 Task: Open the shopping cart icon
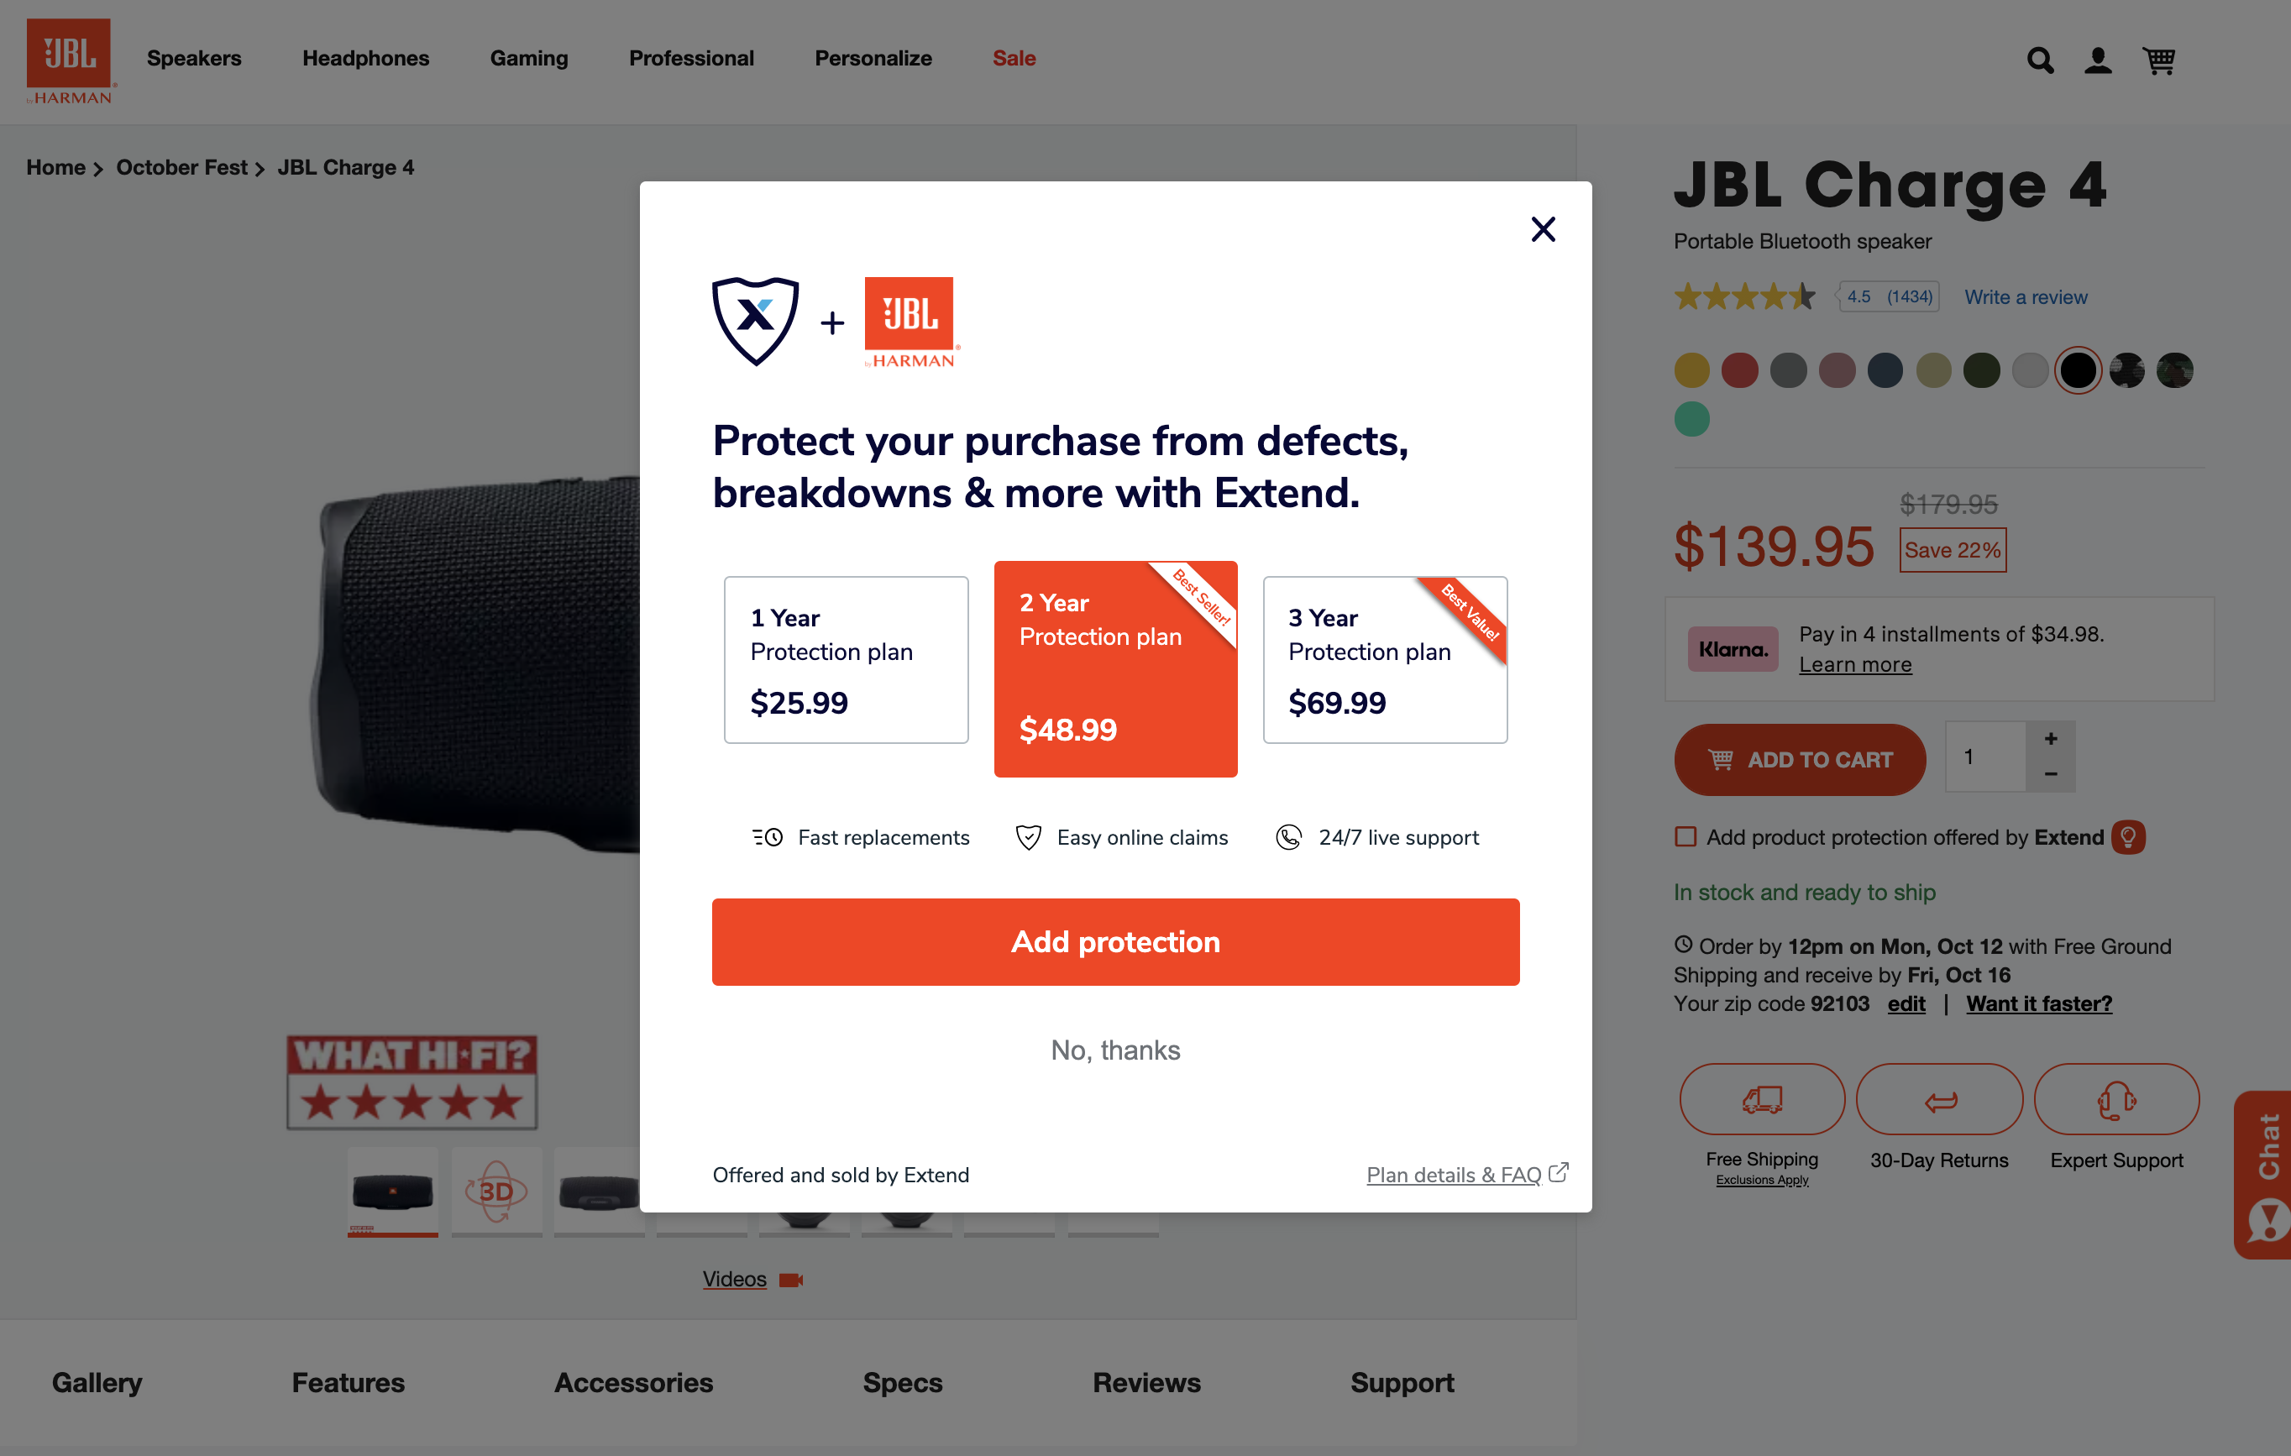pos(2157,60)
